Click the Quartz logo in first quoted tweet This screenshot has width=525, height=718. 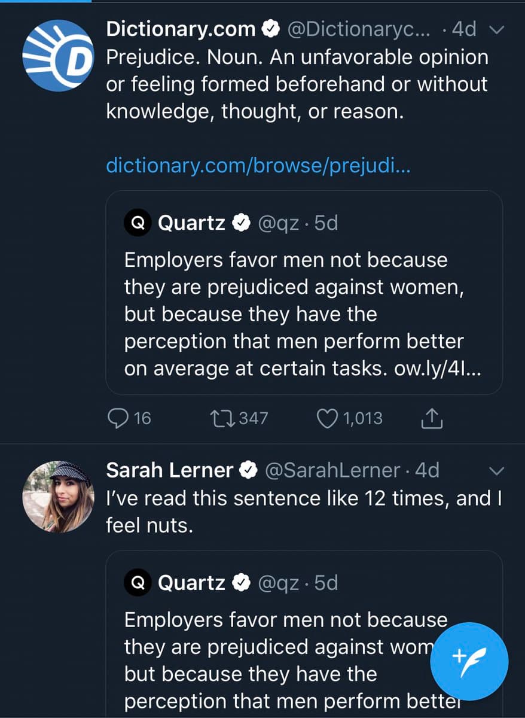coord(137,223)
